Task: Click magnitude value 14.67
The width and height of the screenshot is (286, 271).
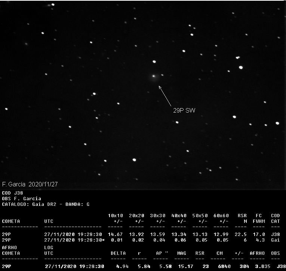Action: click(x=116, y=234)
